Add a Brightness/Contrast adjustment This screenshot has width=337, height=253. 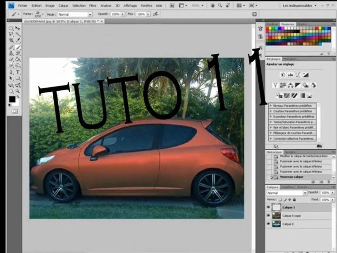click(x=283, y=75)
